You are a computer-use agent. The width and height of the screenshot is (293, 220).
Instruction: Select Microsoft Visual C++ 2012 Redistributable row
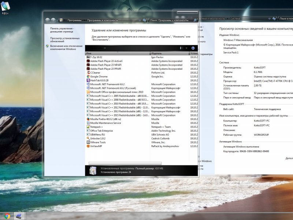coord(141,107)
